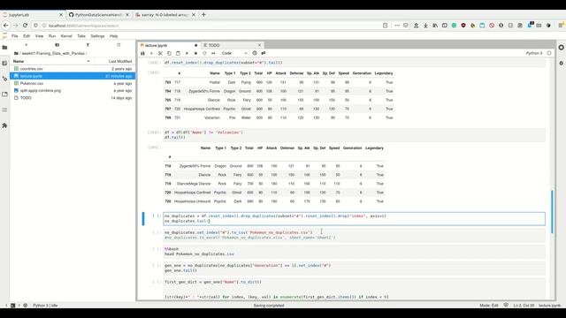Open the Tabs menu
Screen dimensions: 566x318
coord(81,36)
